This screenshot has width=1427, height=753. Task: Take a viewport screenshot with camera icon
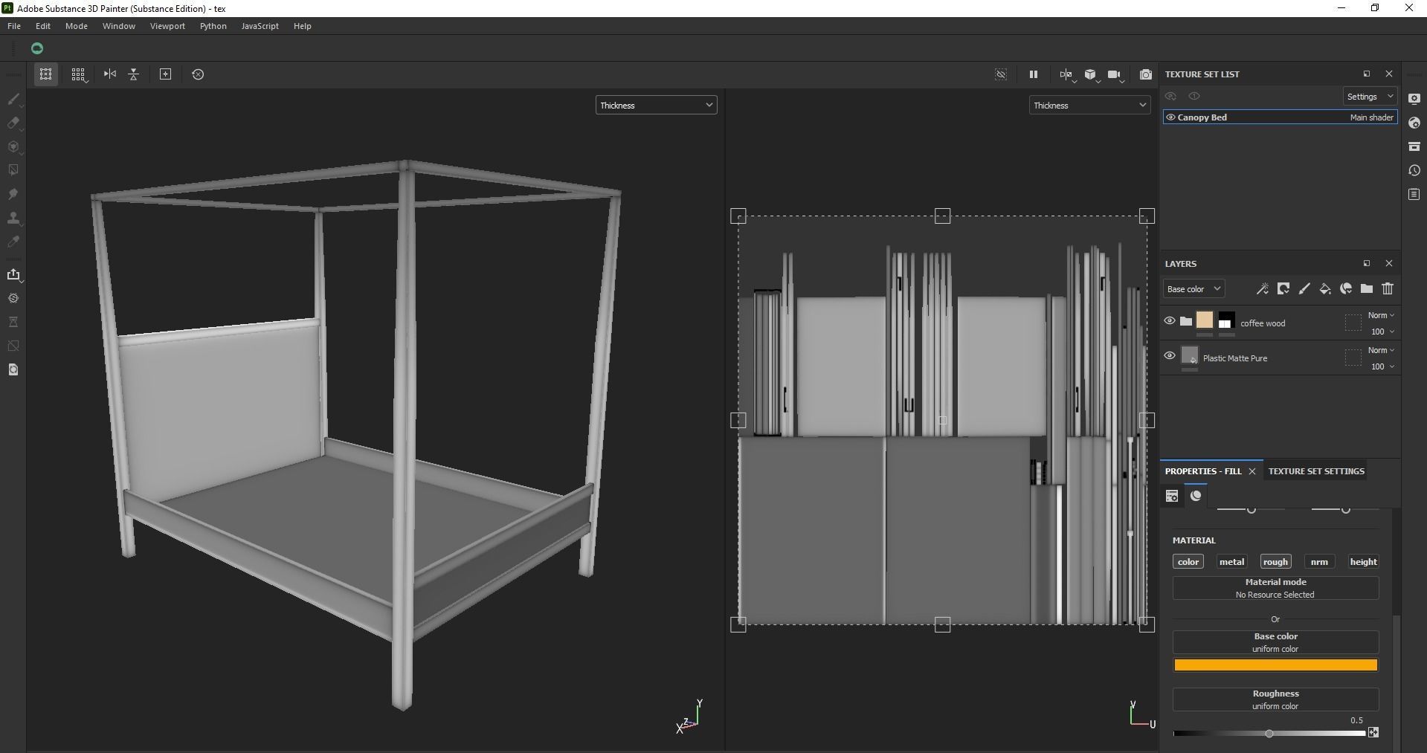[1146, 74]
